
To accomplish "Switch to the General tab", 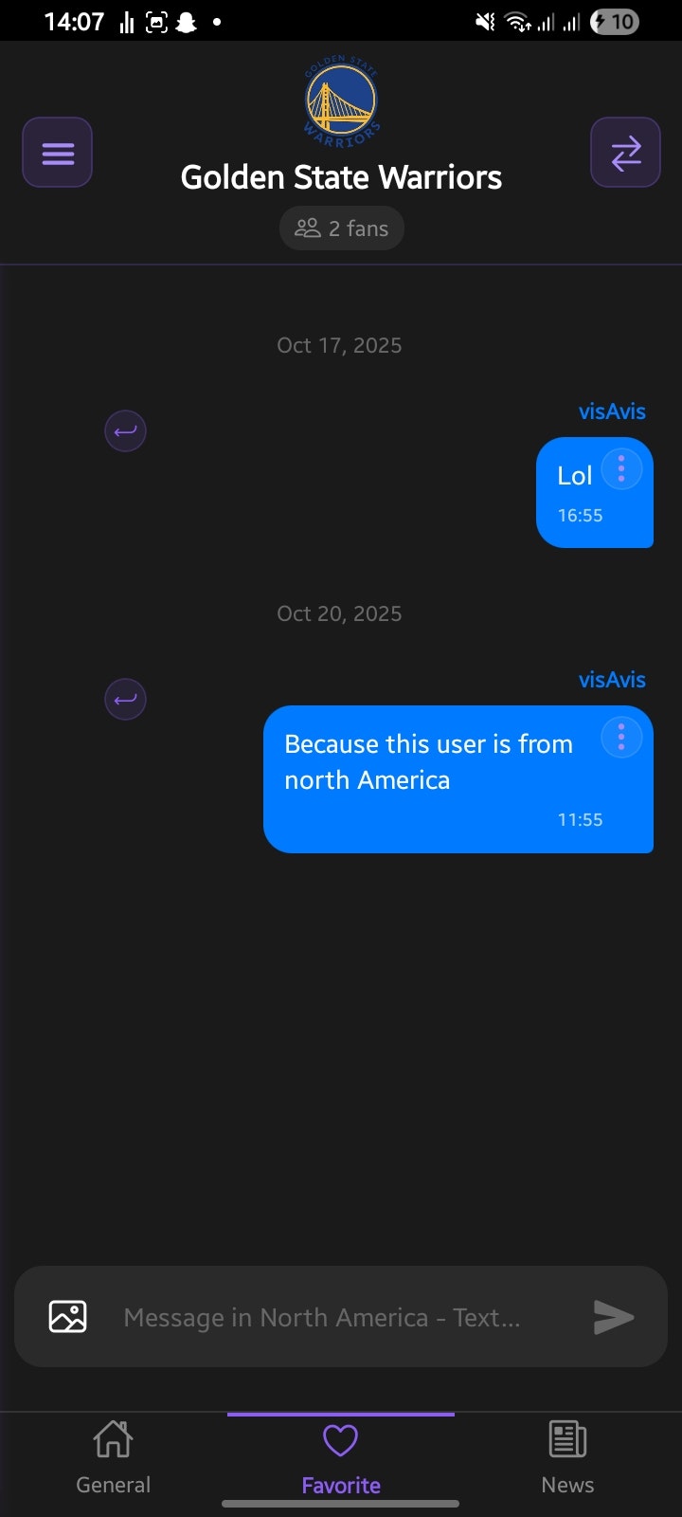I will [114, 1457].
